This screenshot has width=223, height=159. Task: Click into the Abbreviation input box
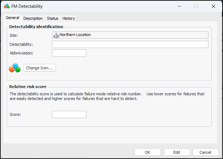click(69, 53)
